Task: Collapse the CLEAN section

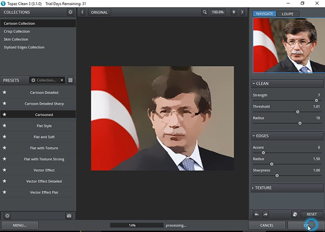Action: pyautogui.click(x=287, y=84)
